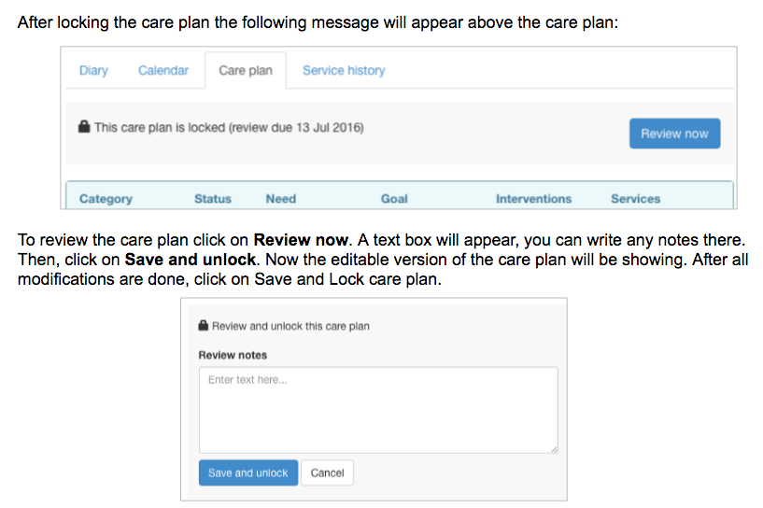The height and width of the screenshot is (508, 763).
Task: Click the Review and unlock heading text
Action: [290, 326]
